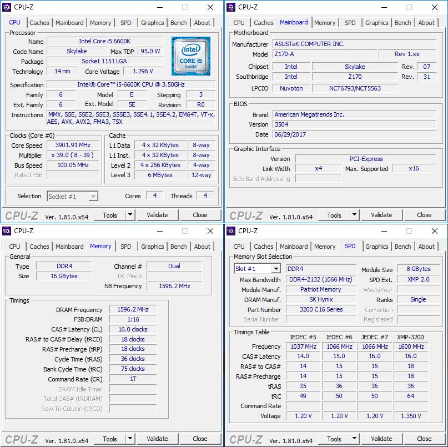This screenshot has height=447, width=448.
Task: Open Tools dropdown arrow in Mainboard window
Action: 354,215
